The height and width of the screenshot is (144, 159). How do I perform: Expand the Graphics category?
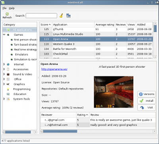(x=4, y=84)
